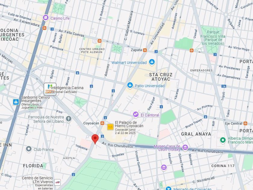Viewport: 253px width, 190px height.
Task: Click the Av. Pirineos street label
Action: pos(205,108)
